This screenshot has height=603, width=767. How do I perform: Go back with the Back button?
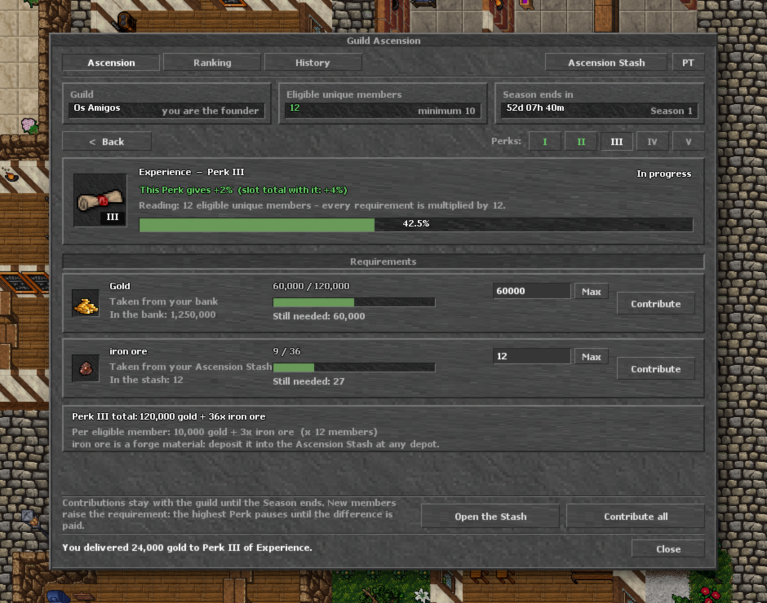point(107,142)
